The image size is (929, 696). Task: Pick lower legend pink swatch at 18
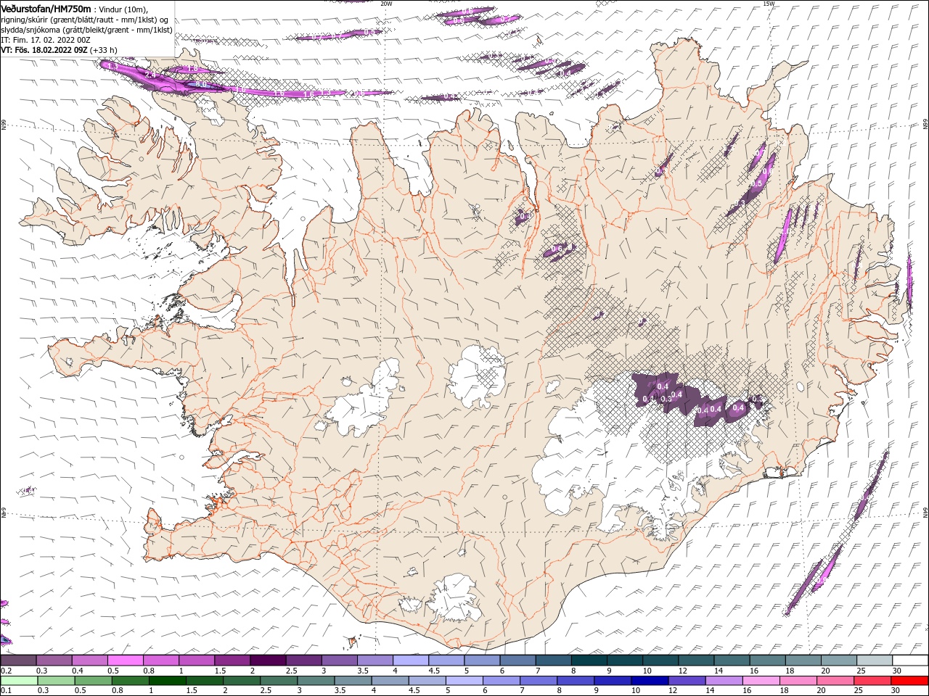[799, 680]
